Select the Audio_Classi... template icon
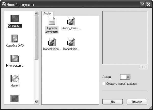Screen dimensions: 153x110 (71, 21)
